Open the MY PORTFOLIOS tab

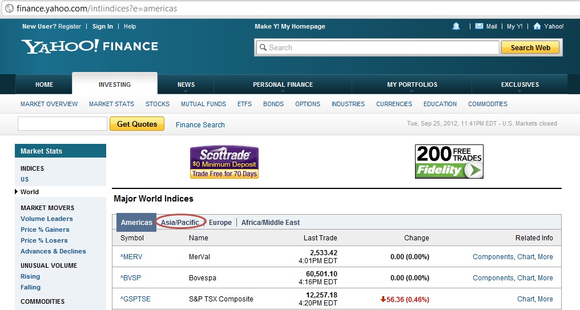412,84
